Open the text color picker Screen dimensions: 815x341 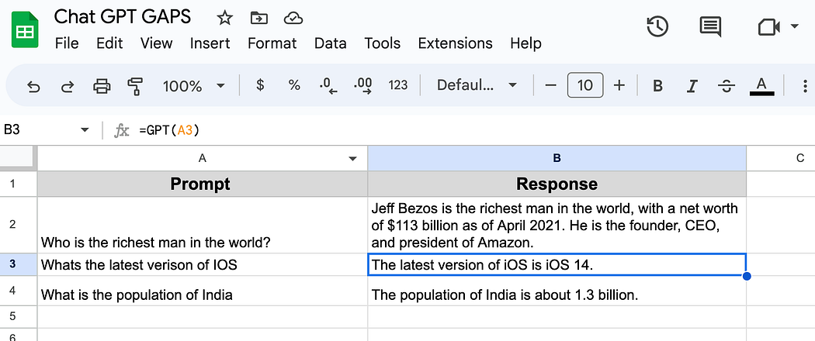coord(762,86)
